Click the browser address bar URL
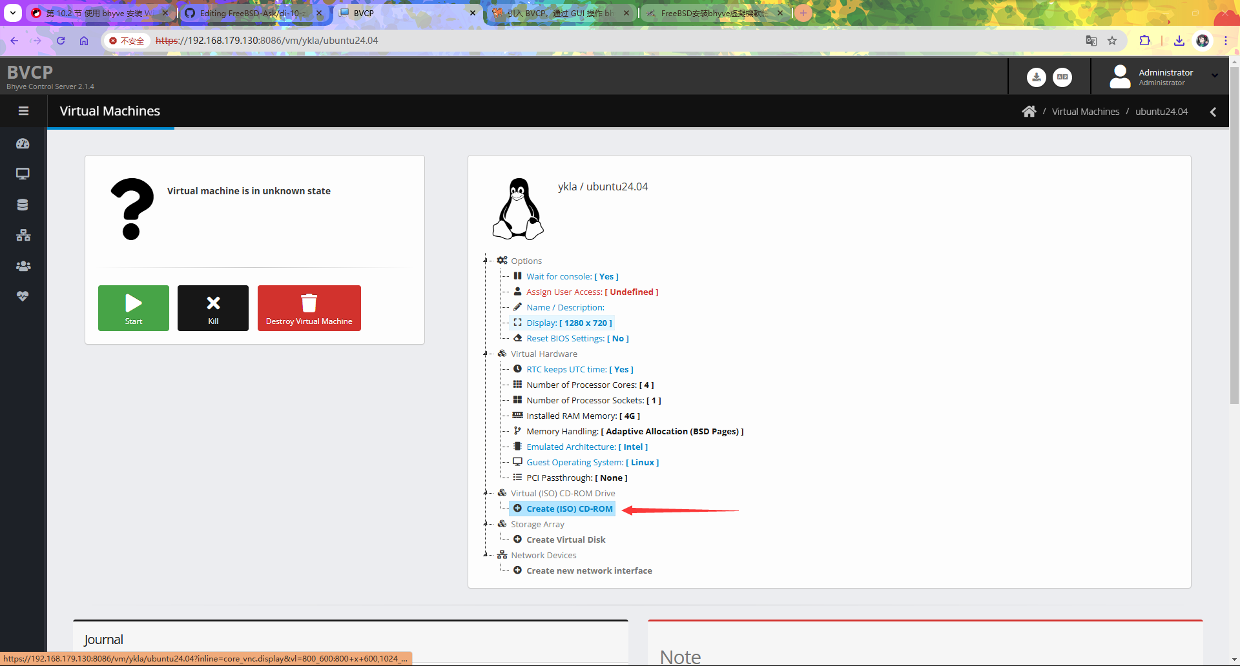 [267, 41]
